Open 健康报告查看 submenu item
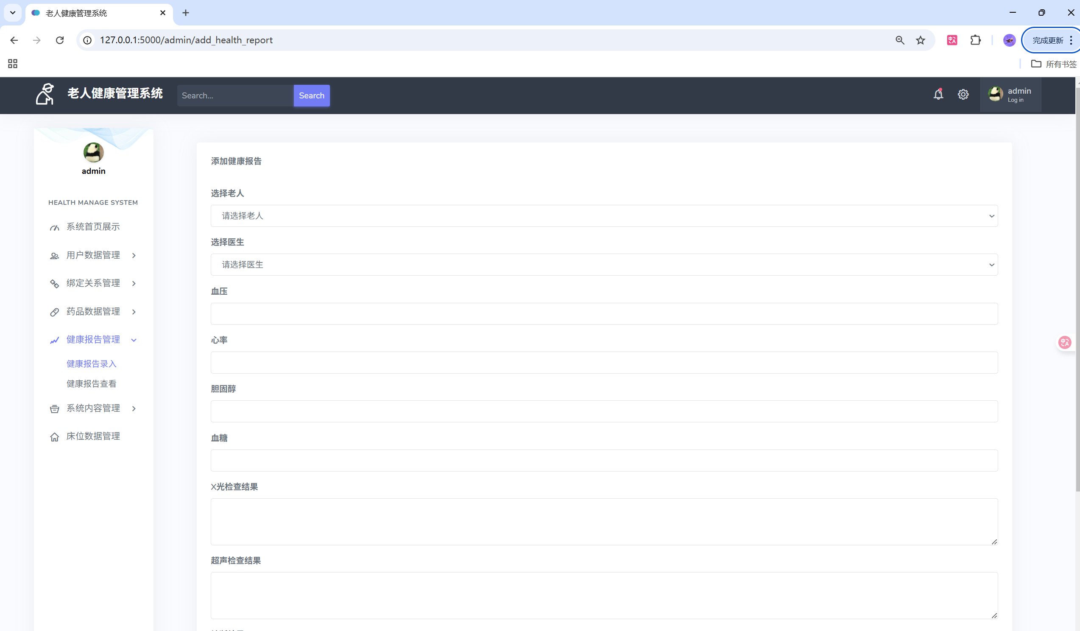This screenshot has width=1080, height=631. pyautogui.click(x=91, y=384)
